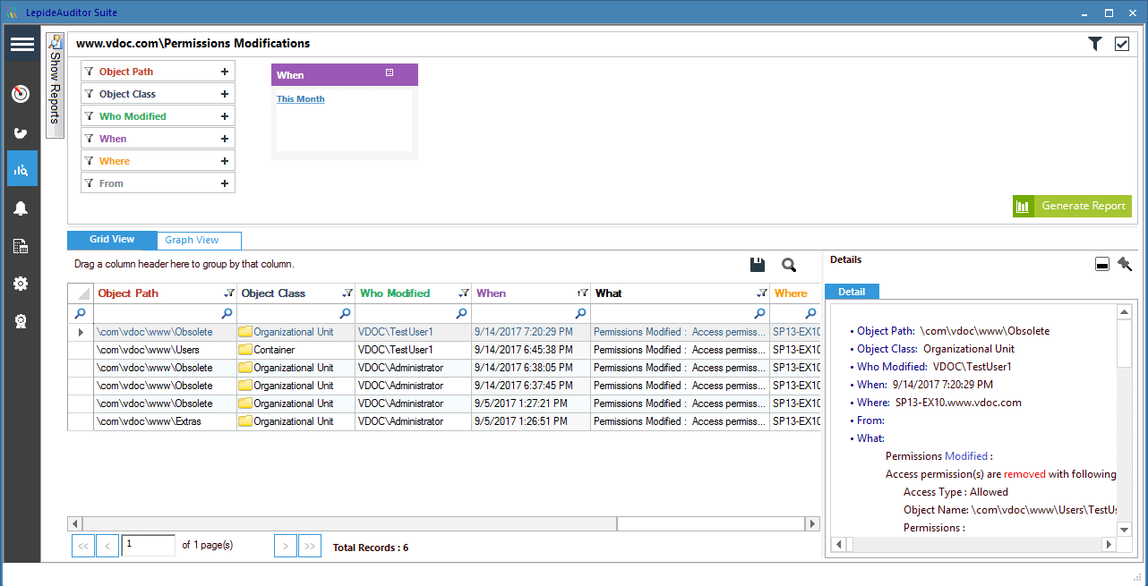This screenshot has height=586, width=1148.
Task: Click the Where column header
Action: 795,293
